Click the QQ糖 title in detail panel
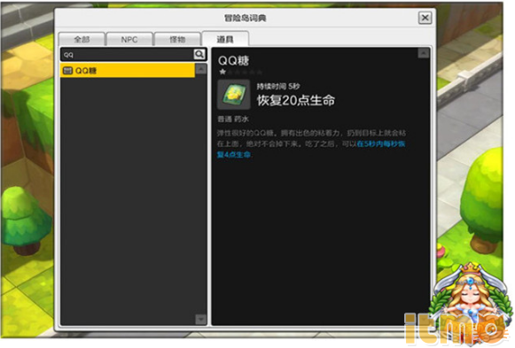The width and height of the screenshot is (515, 348). click(233, 60)
